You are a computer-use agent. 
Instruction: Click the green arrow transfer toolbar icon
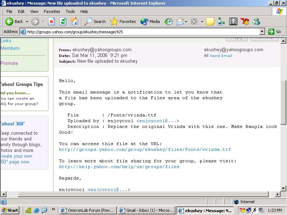coord(221,21)
